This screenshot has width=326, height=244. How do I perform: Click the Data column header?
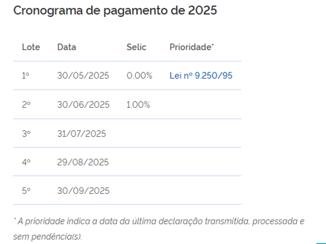click(x=67, y=47)
